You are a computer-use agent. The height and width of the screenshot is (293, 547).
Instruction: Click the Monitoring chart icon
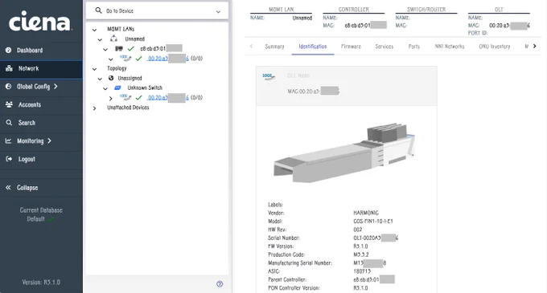[x=8, y=141]
